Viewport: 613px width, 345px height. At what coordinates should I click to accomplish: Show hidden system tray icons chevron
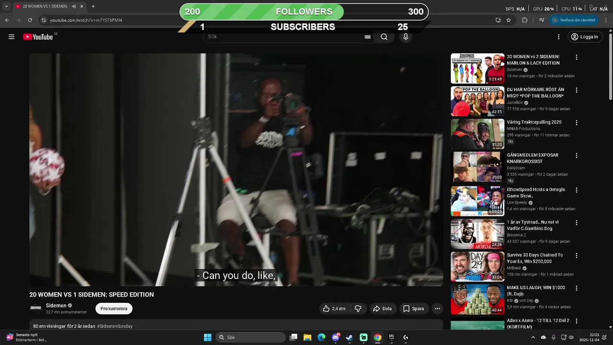pyautogui.click(x=533, y=337)
